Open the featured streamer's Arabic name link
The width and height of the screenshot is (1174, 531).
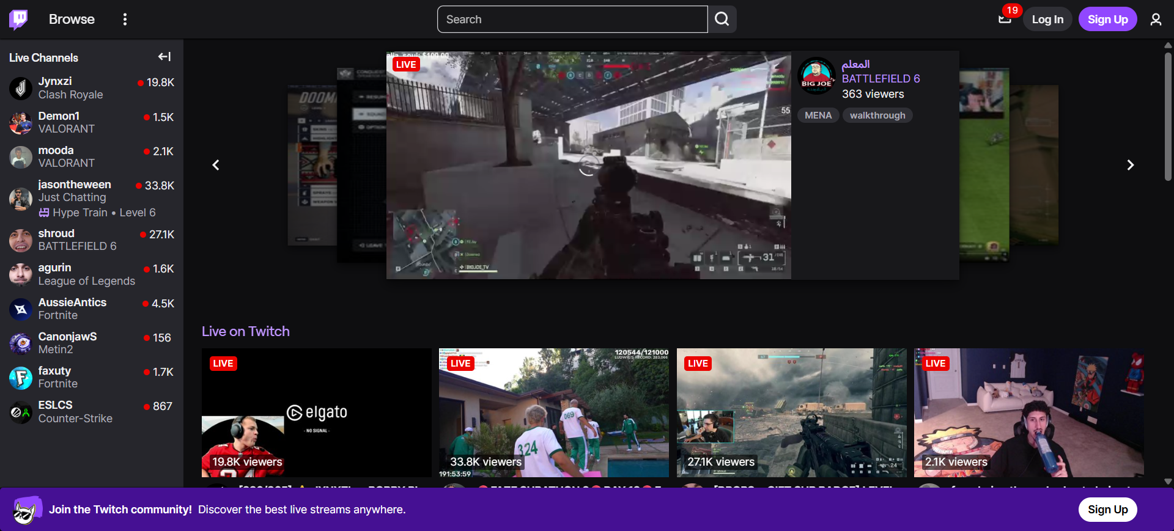855,64
